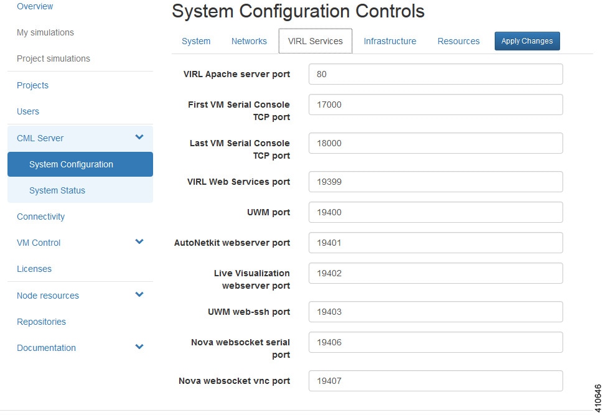Select the AutoNetkit webserver port field
The image size is (603, 415).
point(436,243)
